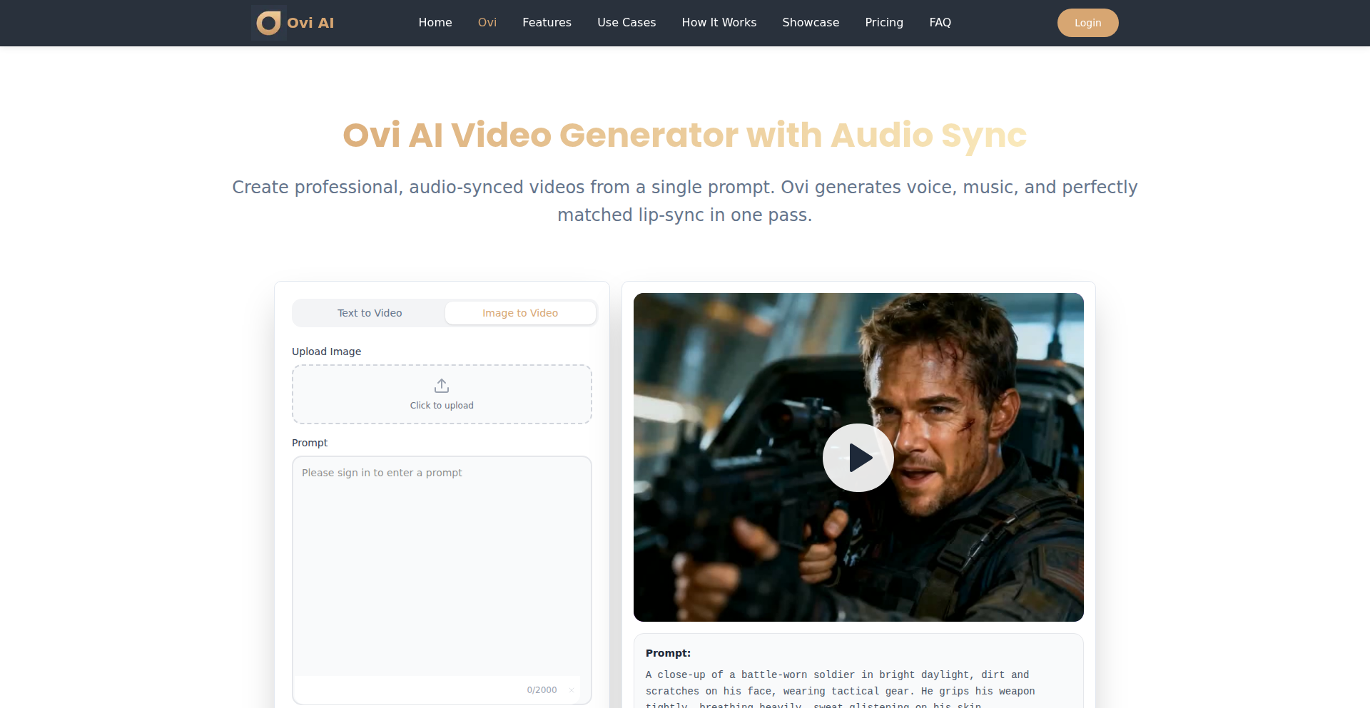Viewport: 1370px width, 708px height.
Task: Click the 'Create professional, audio-synced videos' subtitle
Action: point(685,200)
